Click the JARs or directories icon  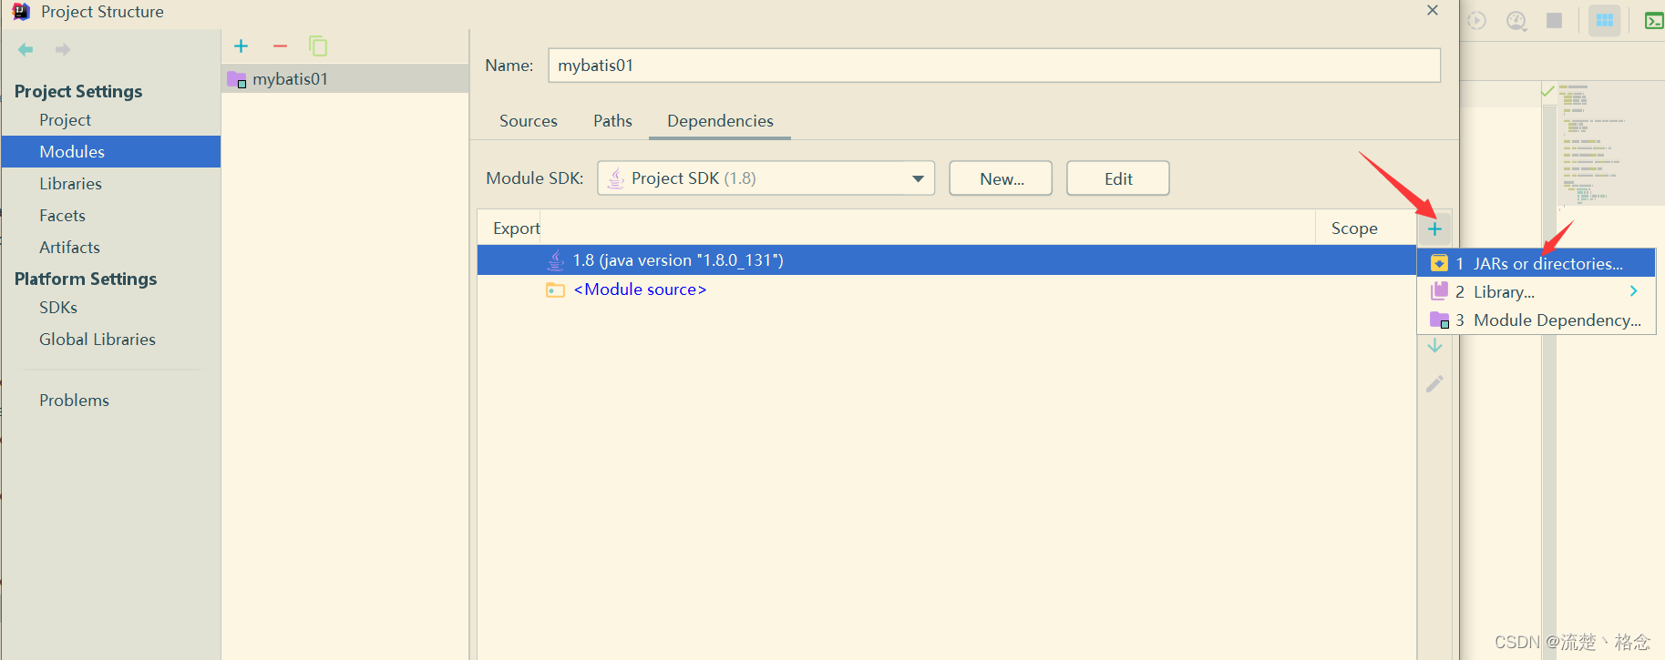(1439, 263)
